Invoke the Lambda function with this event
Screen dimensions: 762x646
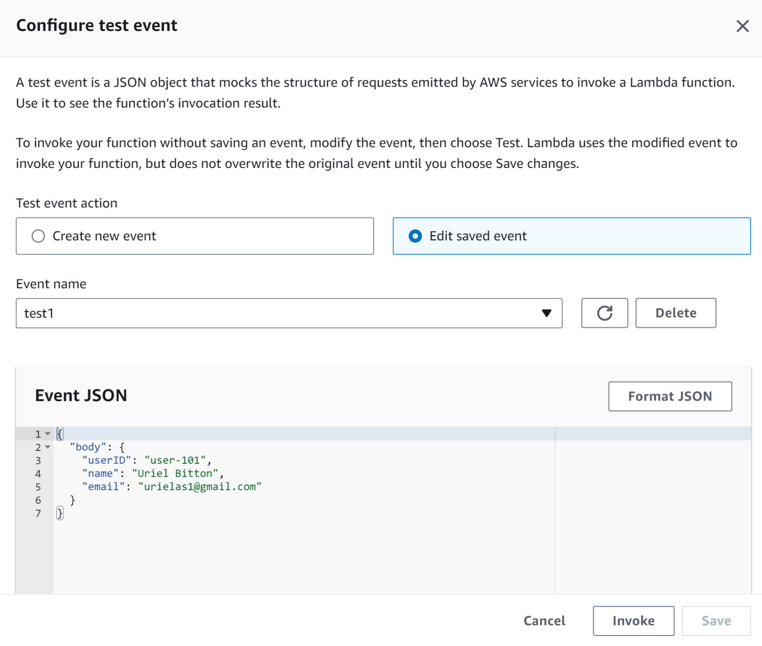[x=633, y=620]
